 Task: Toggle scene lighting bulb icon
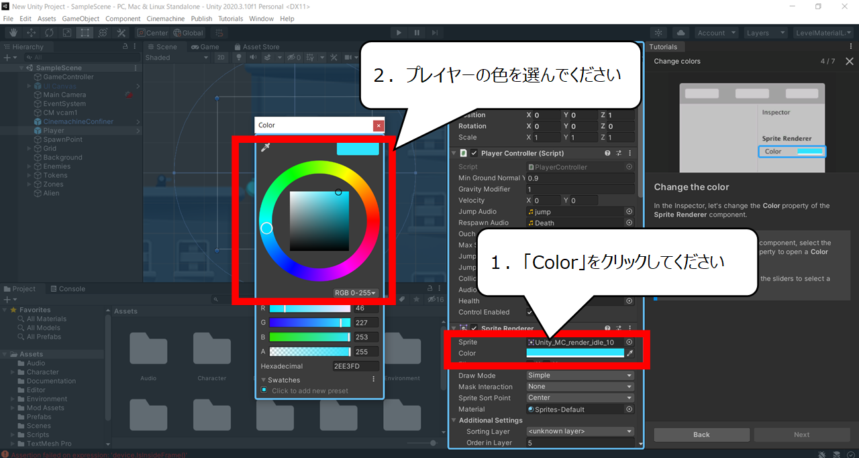click(238, 58)
